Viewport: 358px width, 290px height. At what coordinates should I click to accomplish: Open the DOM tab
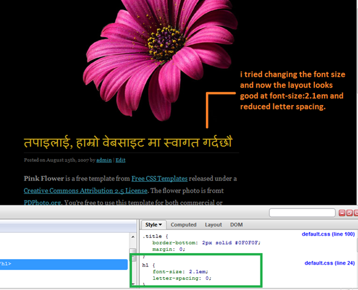click(x=236, y=225)
